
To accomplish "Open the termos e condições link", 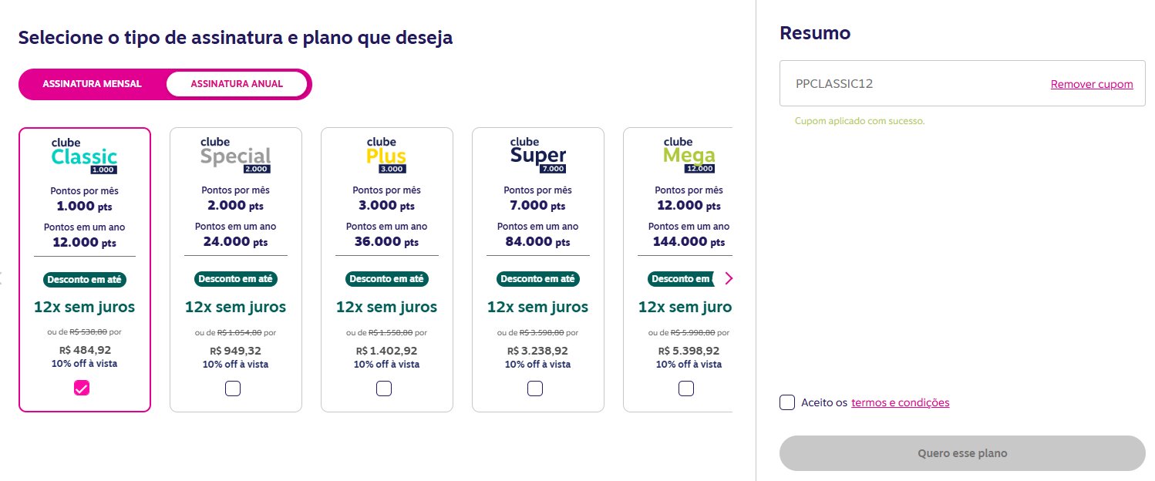I will (x=901, y=402).
